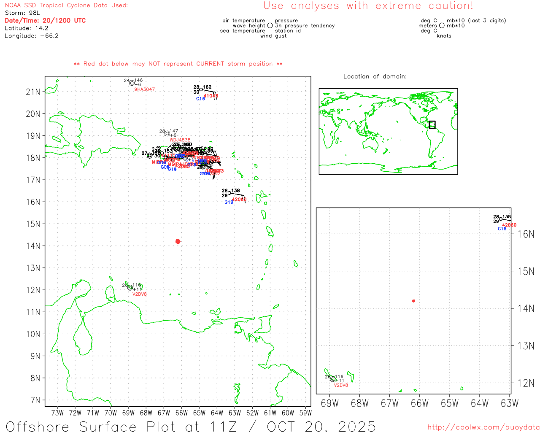Screen dimensions: 540x432
Task: Click the black domain box on world map
Action: point(432,124)
